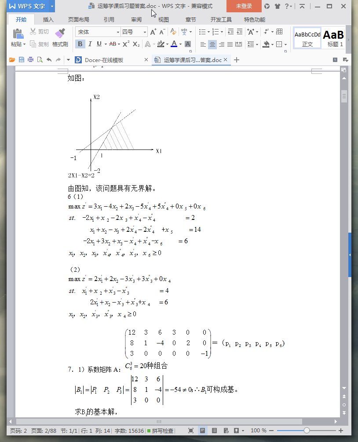
Task: Open a file with the folder icon
Action: coord(12,60)
